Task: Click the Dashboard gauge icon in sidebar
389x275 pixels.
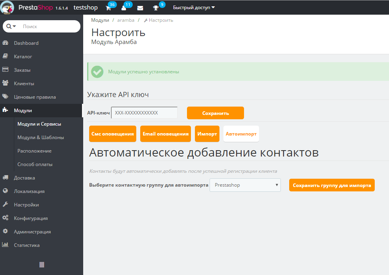Action: [x=6, y=43]
